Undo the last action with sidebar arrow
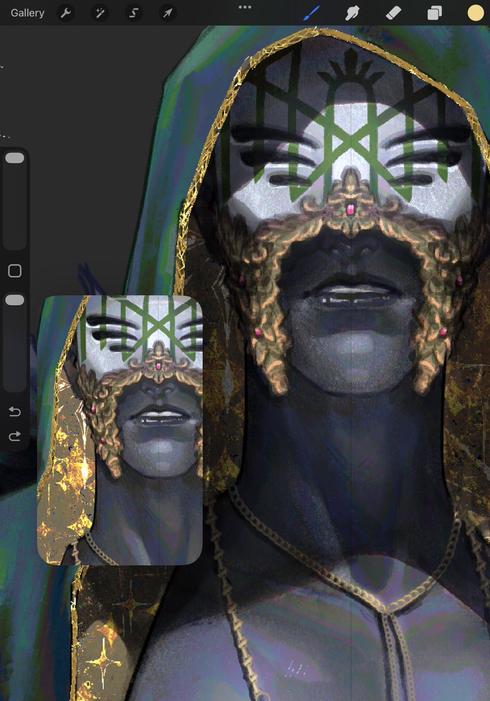The height and width of the screenshot is (701, 490). (x=15, y=411)
